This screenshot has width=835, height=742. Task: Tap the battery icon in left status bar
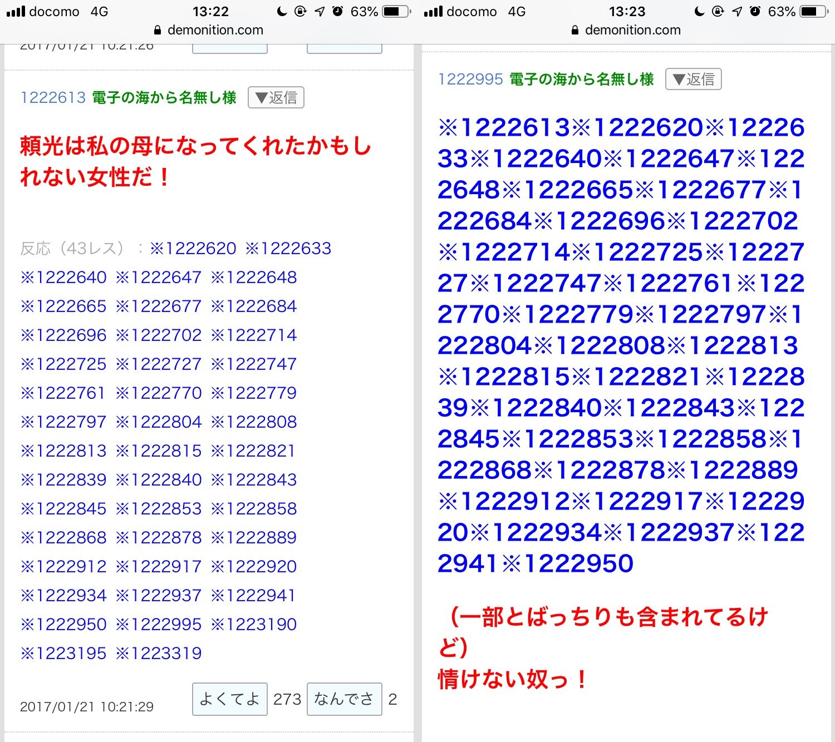click(395, 12)
